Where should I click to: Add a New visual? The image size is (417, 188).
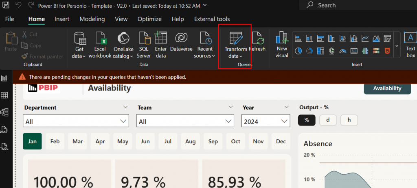point(282,45)
